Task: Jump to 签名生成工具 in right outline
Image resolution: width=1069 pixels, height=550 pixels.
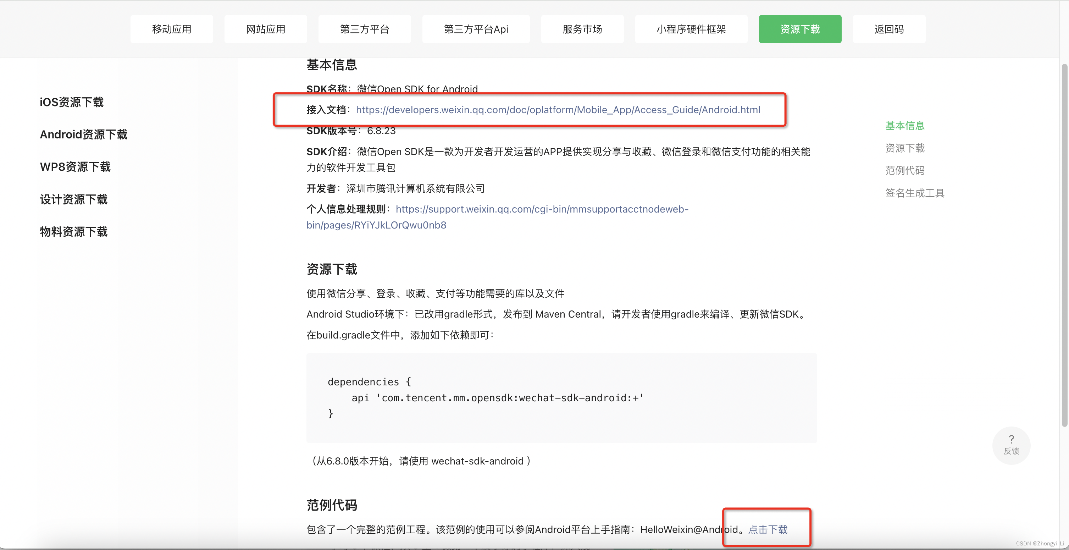Action: pyautogui.click(x=915, y=193)
